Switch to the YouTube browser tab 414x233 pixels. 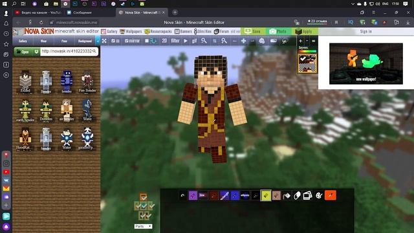(x=38, y=12)
